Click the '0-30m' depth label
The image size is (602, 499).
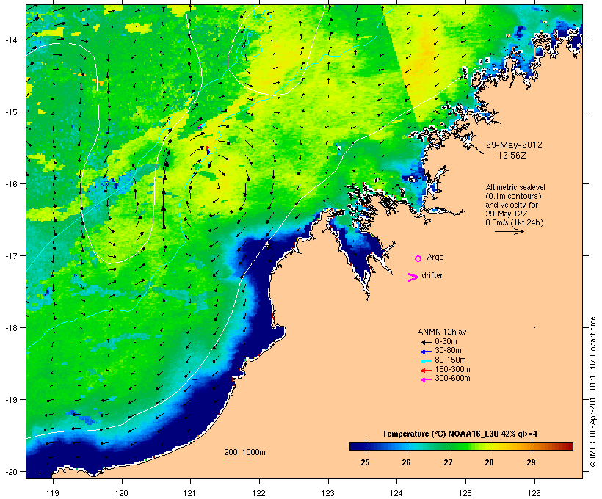pyautogui.click(x=446, y=342)
